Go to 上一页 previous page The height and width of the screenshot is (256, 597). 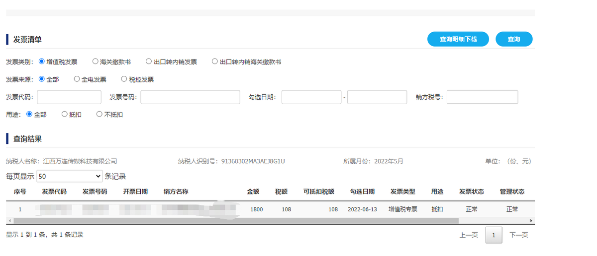(468, 235)
